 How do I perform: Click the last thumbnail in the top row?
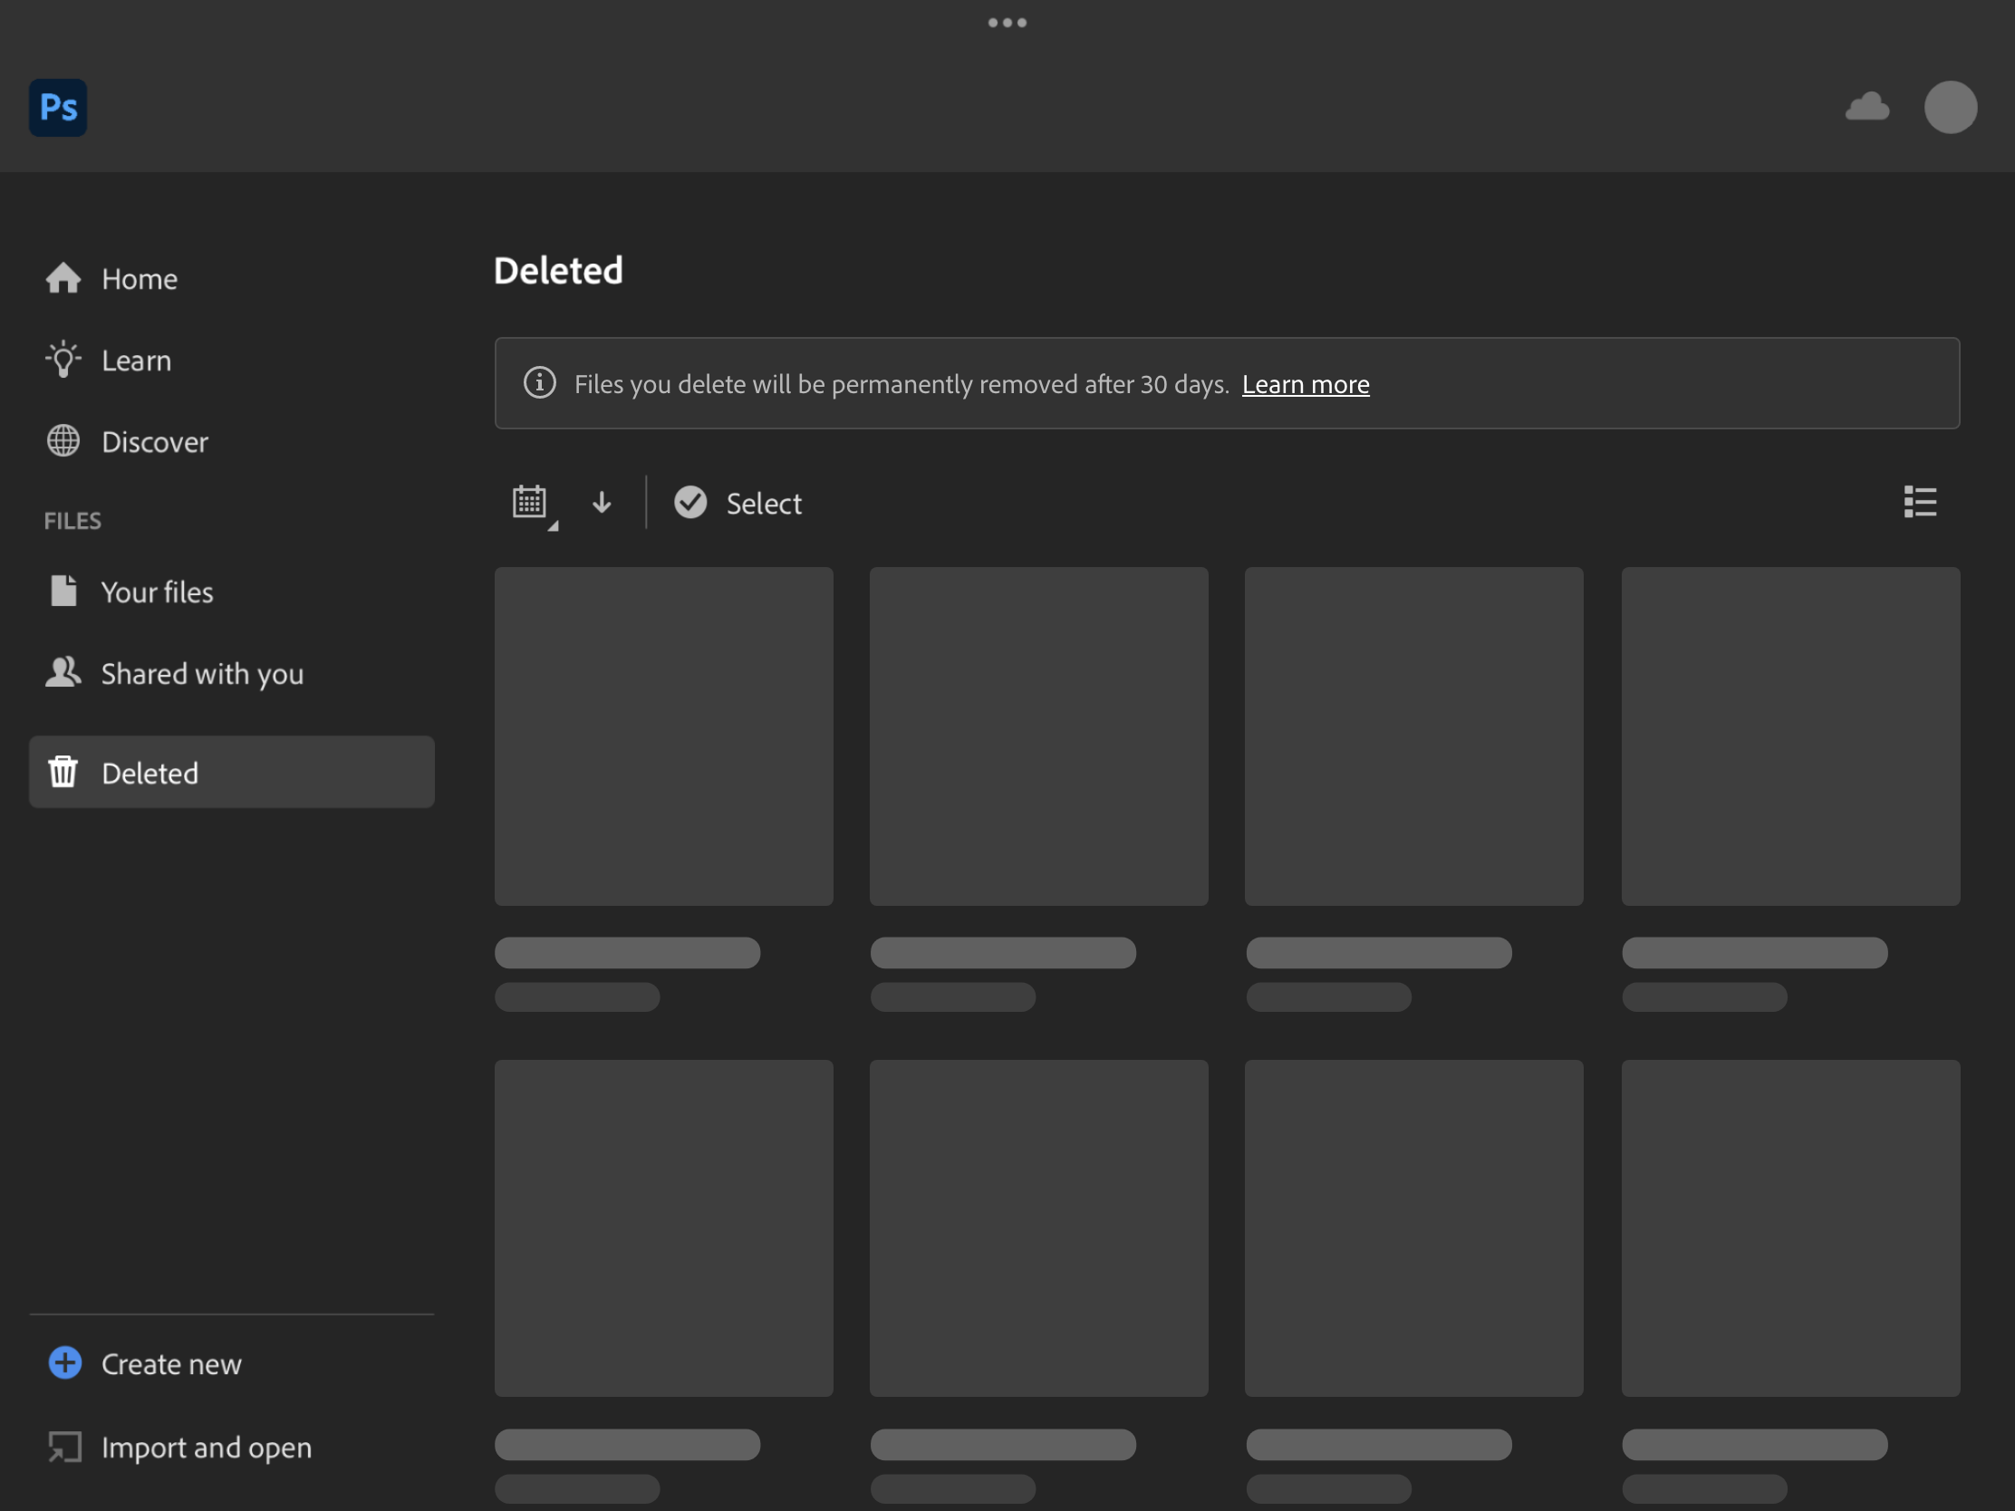1789,736
